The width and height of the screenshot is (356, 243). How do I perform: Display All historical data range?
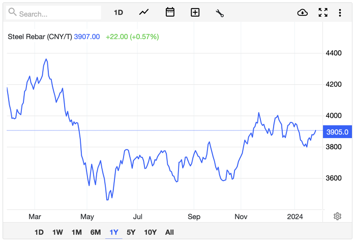pos(169,232)
